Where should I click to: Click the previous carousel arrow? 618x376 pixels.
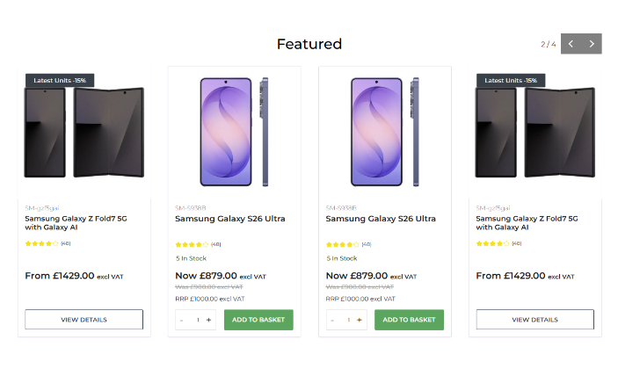coord(571,44)
